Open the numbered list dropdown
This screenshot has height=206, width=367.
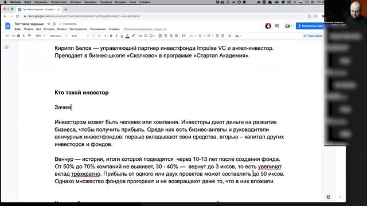(x=210, y=36)
